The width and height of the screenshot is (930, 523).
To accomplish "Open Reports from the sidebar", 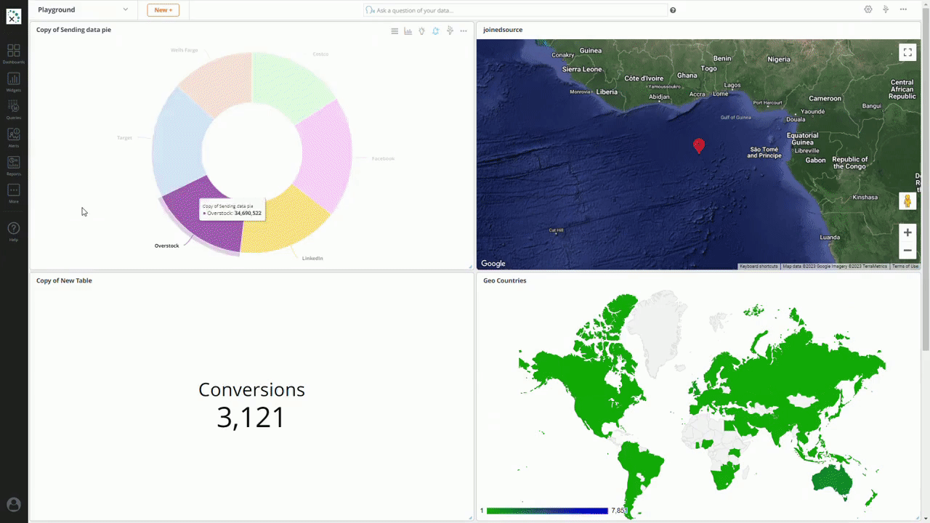I will point(13,165).
